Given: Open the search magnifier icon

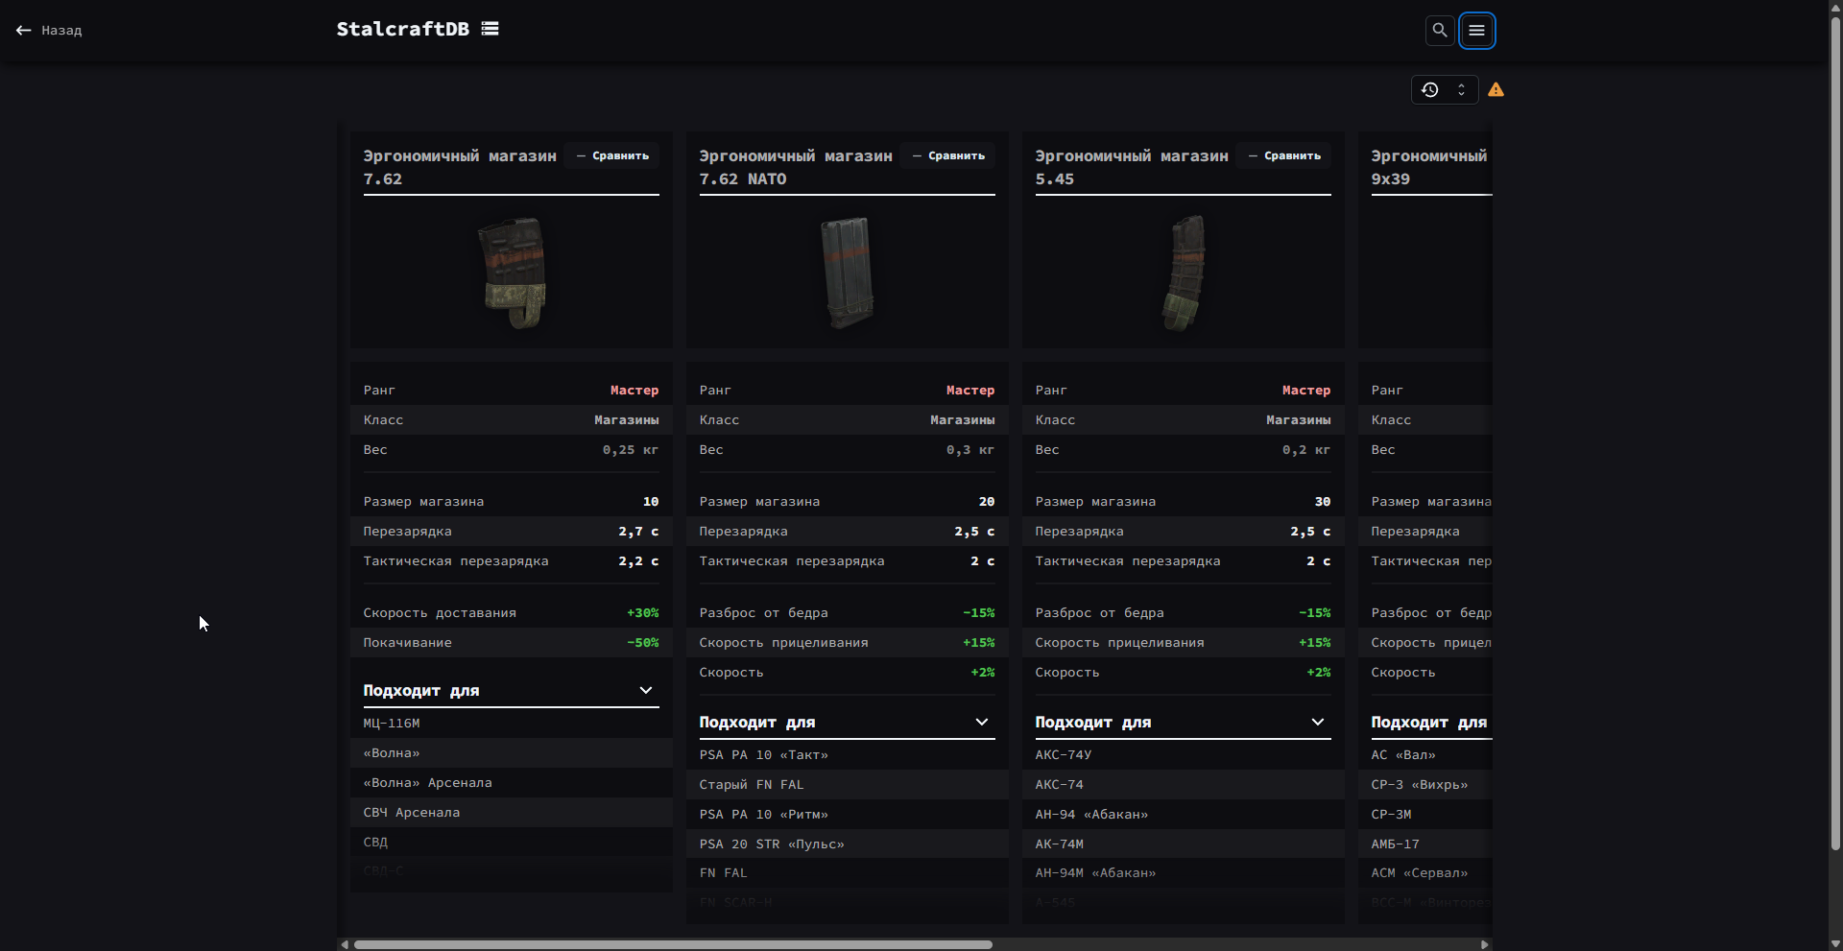Looking at the screenshot, I should click(x=1440, y=31).
